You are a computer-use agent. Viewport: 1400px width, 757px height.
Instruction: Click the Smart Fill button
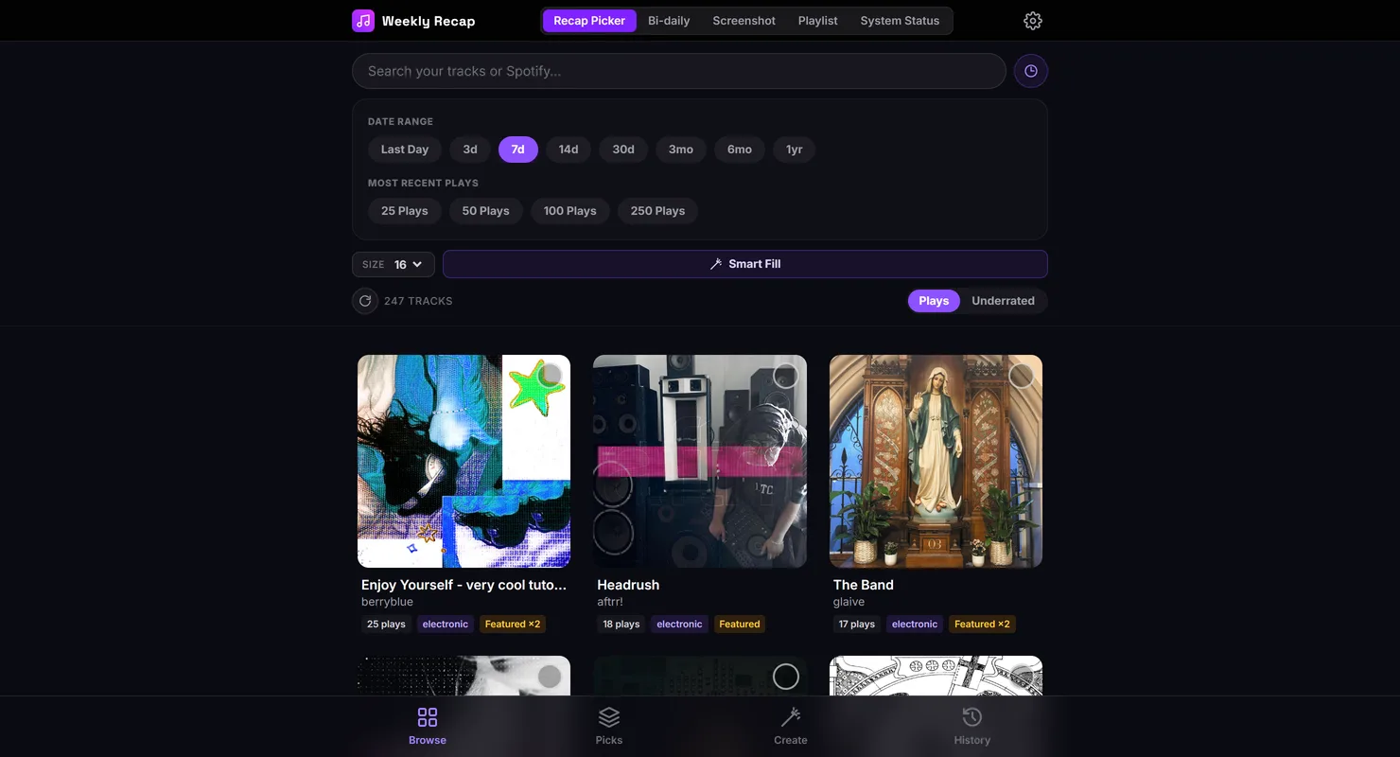745,264
